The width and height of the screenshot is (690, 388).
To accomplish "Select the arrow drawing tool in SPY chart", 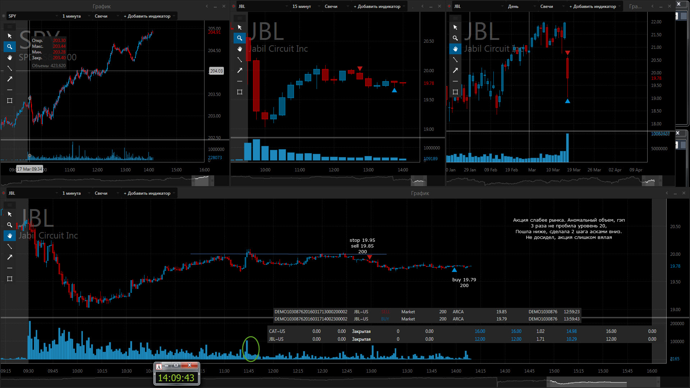I will click(10, 79).
